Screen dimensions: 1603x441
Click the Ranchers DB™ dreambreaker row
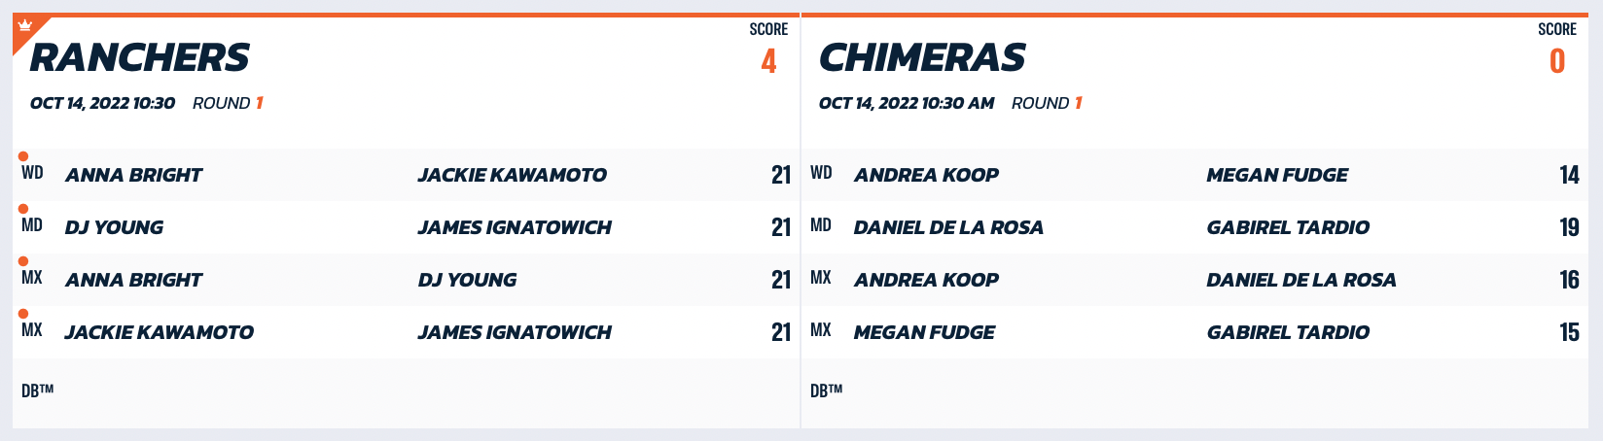point(406,390)
